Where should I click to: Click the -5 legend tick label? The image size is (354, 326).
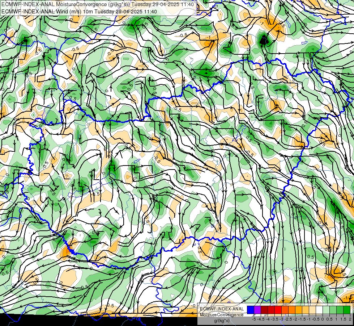[x=254, y=319]
